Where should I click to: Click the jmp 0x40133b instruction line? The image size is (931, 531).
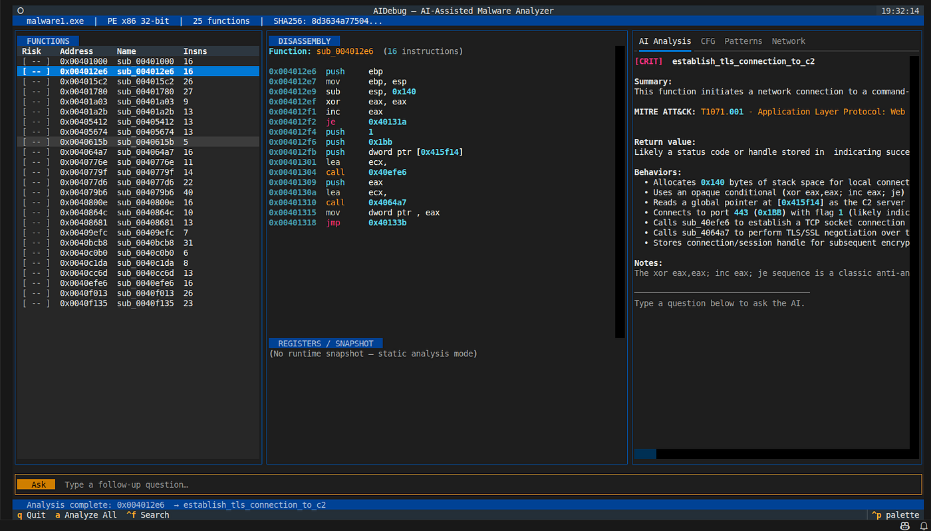tap(338, 223)
